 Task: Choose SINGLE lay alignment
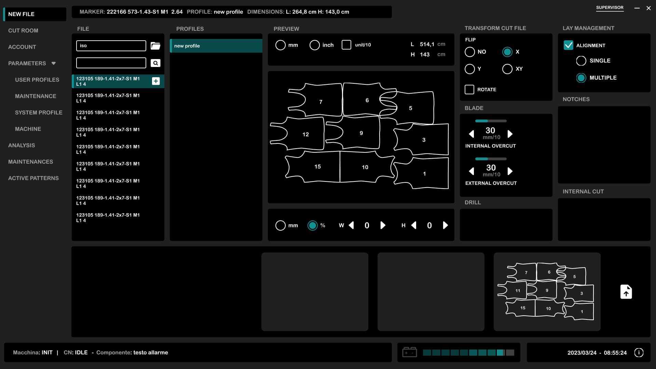coord(581,61)
